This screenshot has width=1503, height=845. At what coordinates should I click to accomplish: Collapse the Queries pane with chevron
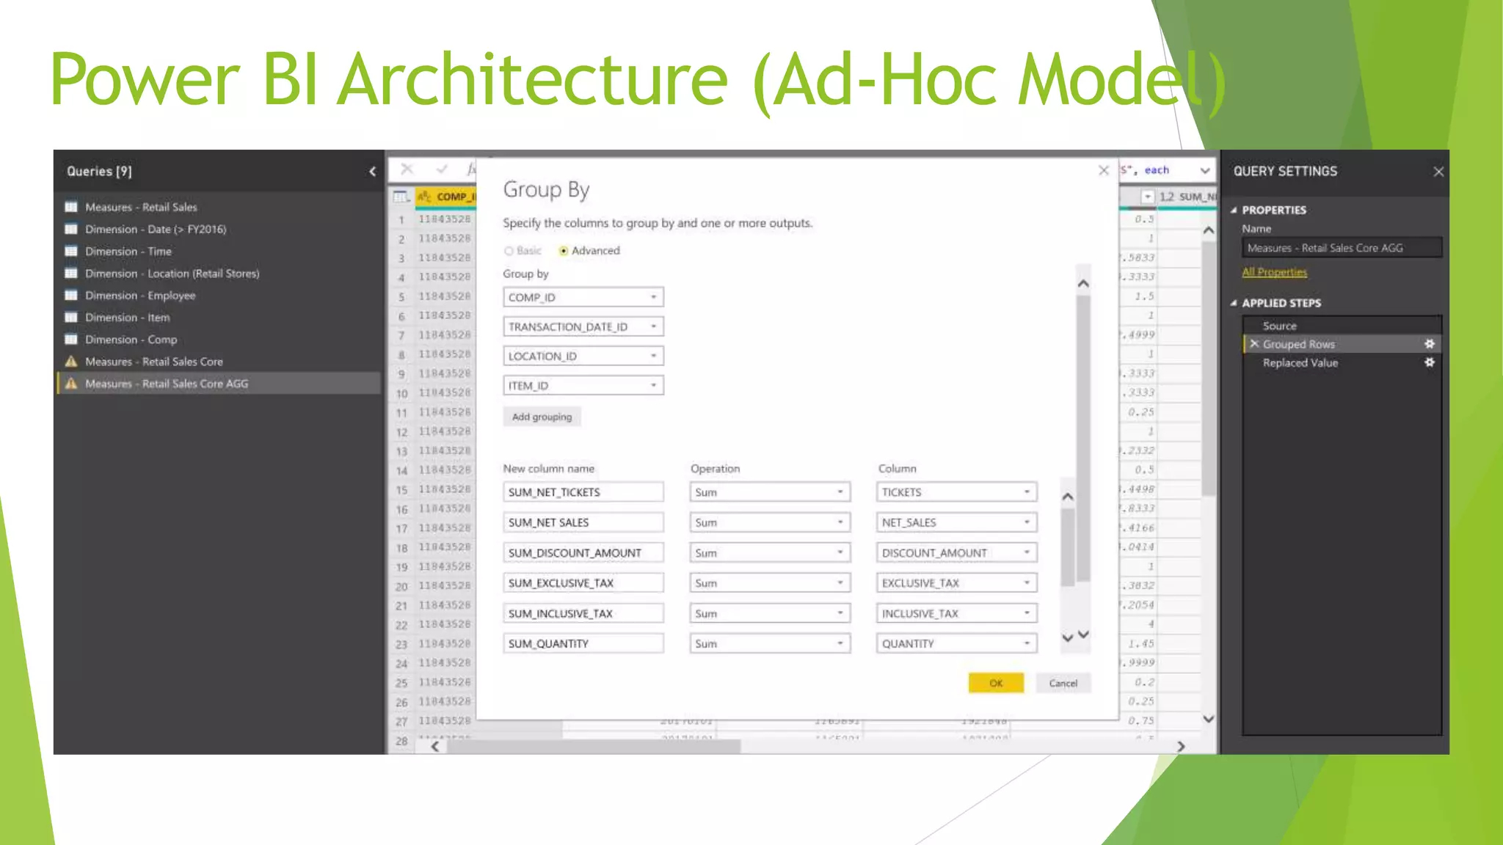[372, 172]
